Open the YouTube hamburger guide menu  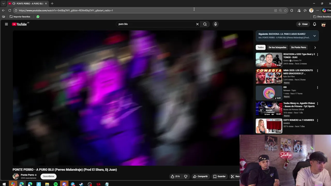6,24
